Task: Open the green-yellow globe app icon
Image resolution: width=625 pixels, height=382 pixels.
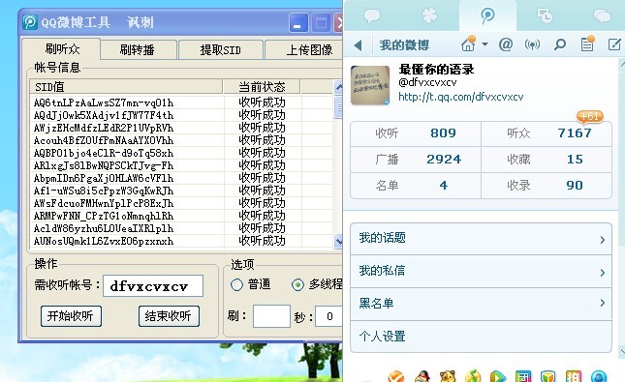Action: tap(473, 376)
